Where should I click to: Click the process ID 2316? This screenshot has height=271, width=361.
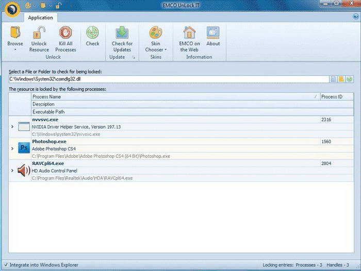[x=326, y=120]
